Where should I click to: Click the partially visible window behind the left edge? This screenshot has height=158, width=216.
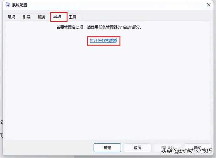(1, 129)
